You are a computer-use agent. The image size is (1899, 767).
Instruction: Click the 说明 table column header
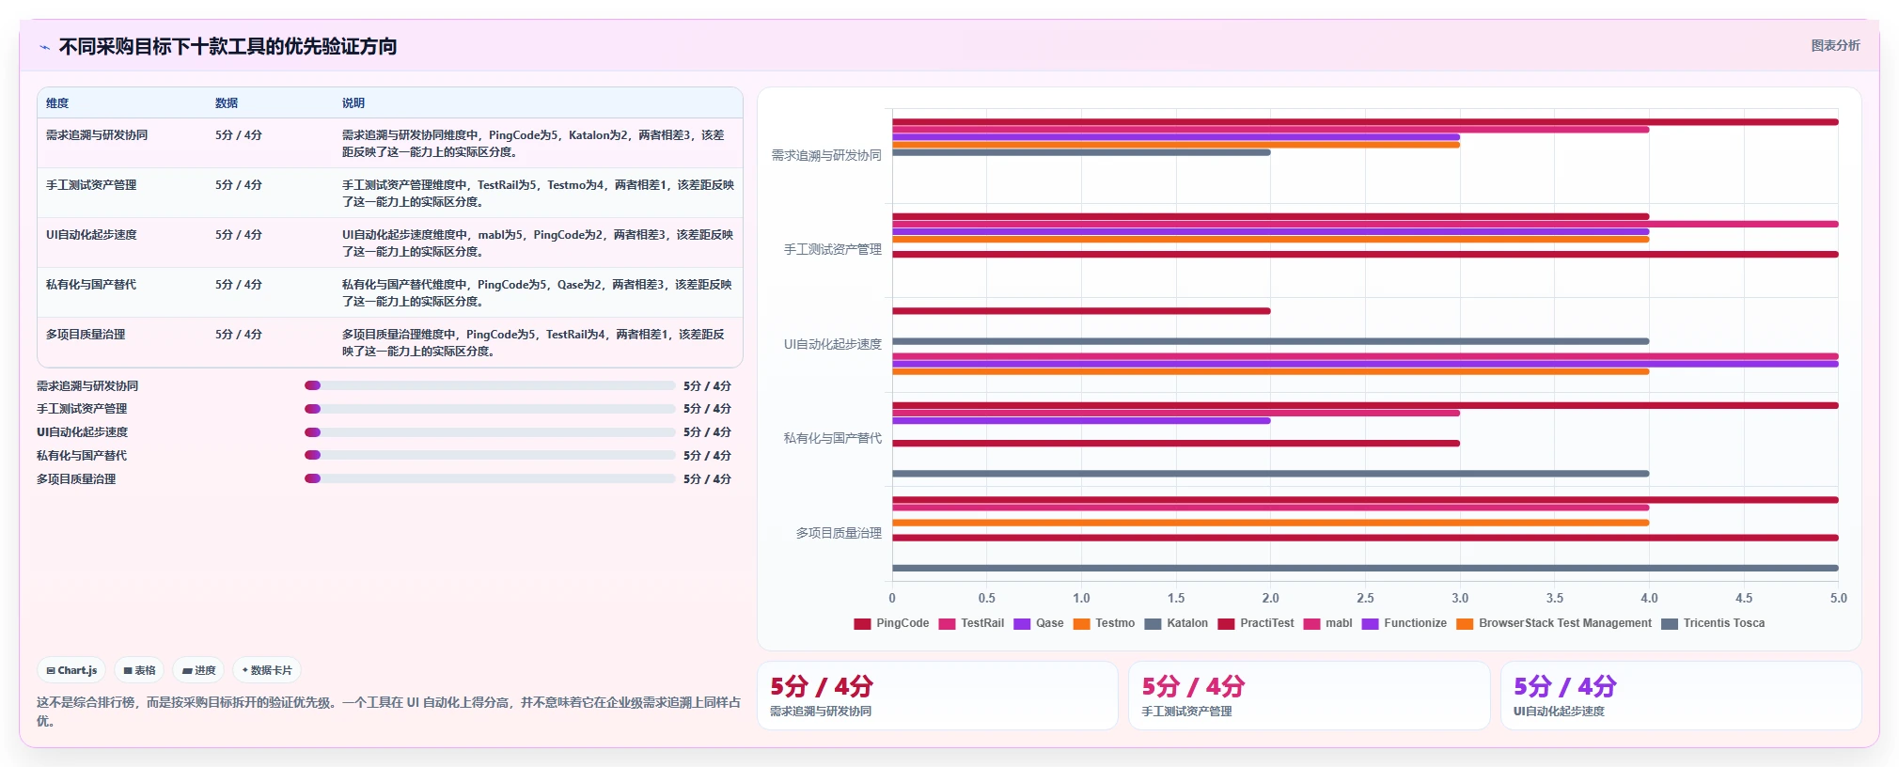click(353, 103)
